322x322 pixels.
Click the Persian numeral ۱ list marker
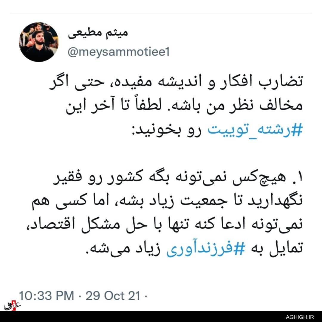300,177
